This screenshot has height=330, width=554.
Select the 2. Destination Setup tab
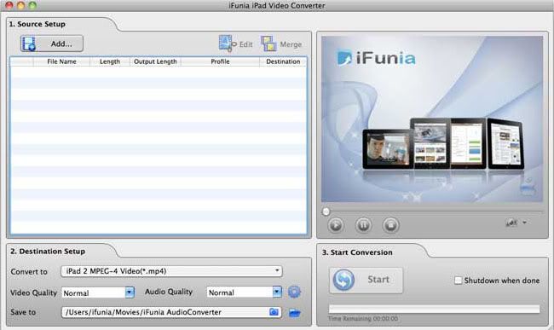tap(48, 252)
